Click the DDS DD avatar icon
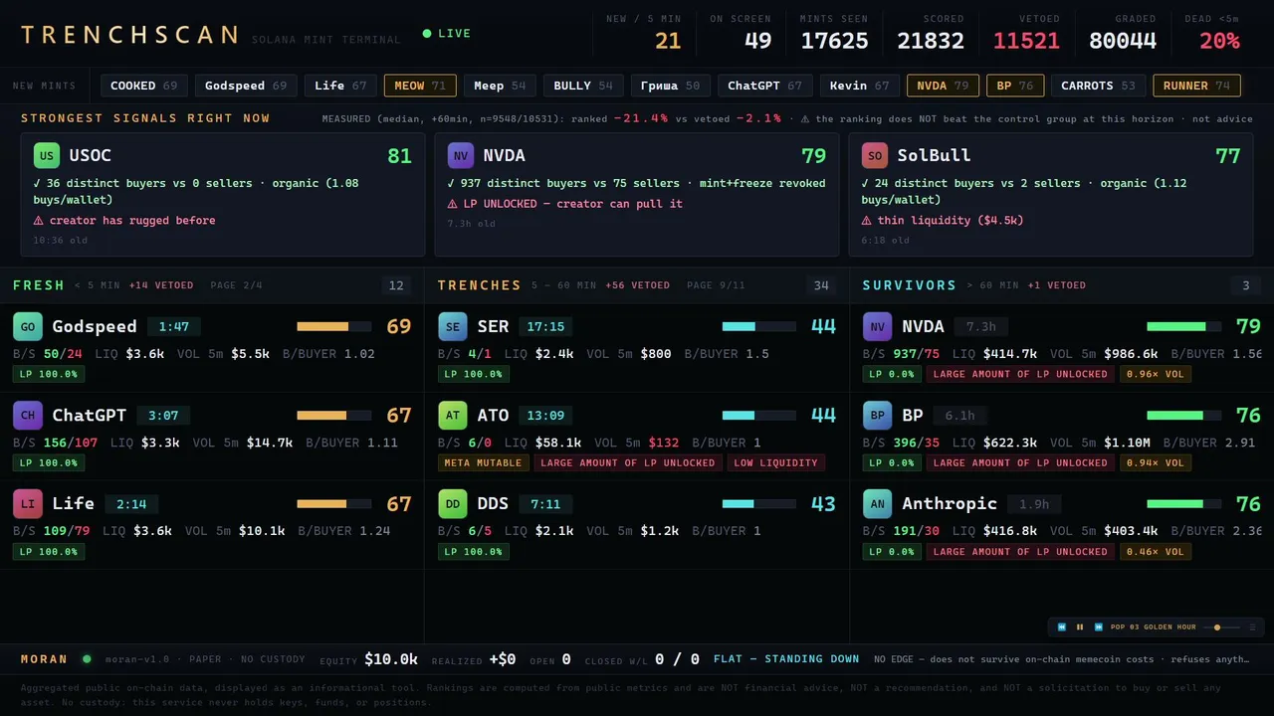Screen dimensions: 1274x716 (453, 504)
